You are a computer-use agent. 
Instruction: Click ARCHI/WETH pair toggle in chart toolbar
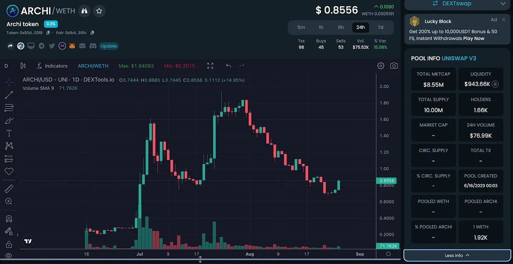[x=93, y=66]
